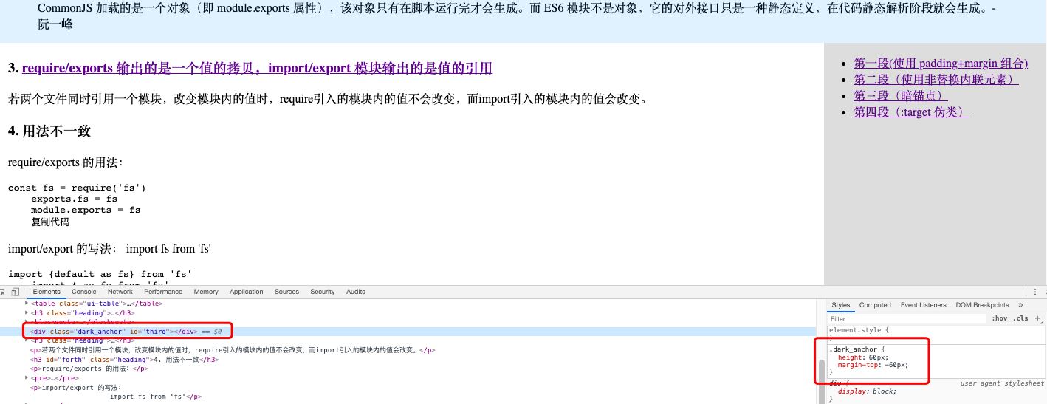The height and width of the screenshot is (404, 1047).
Task: Select the Computed sidebar tab
Action: point(875,305)
